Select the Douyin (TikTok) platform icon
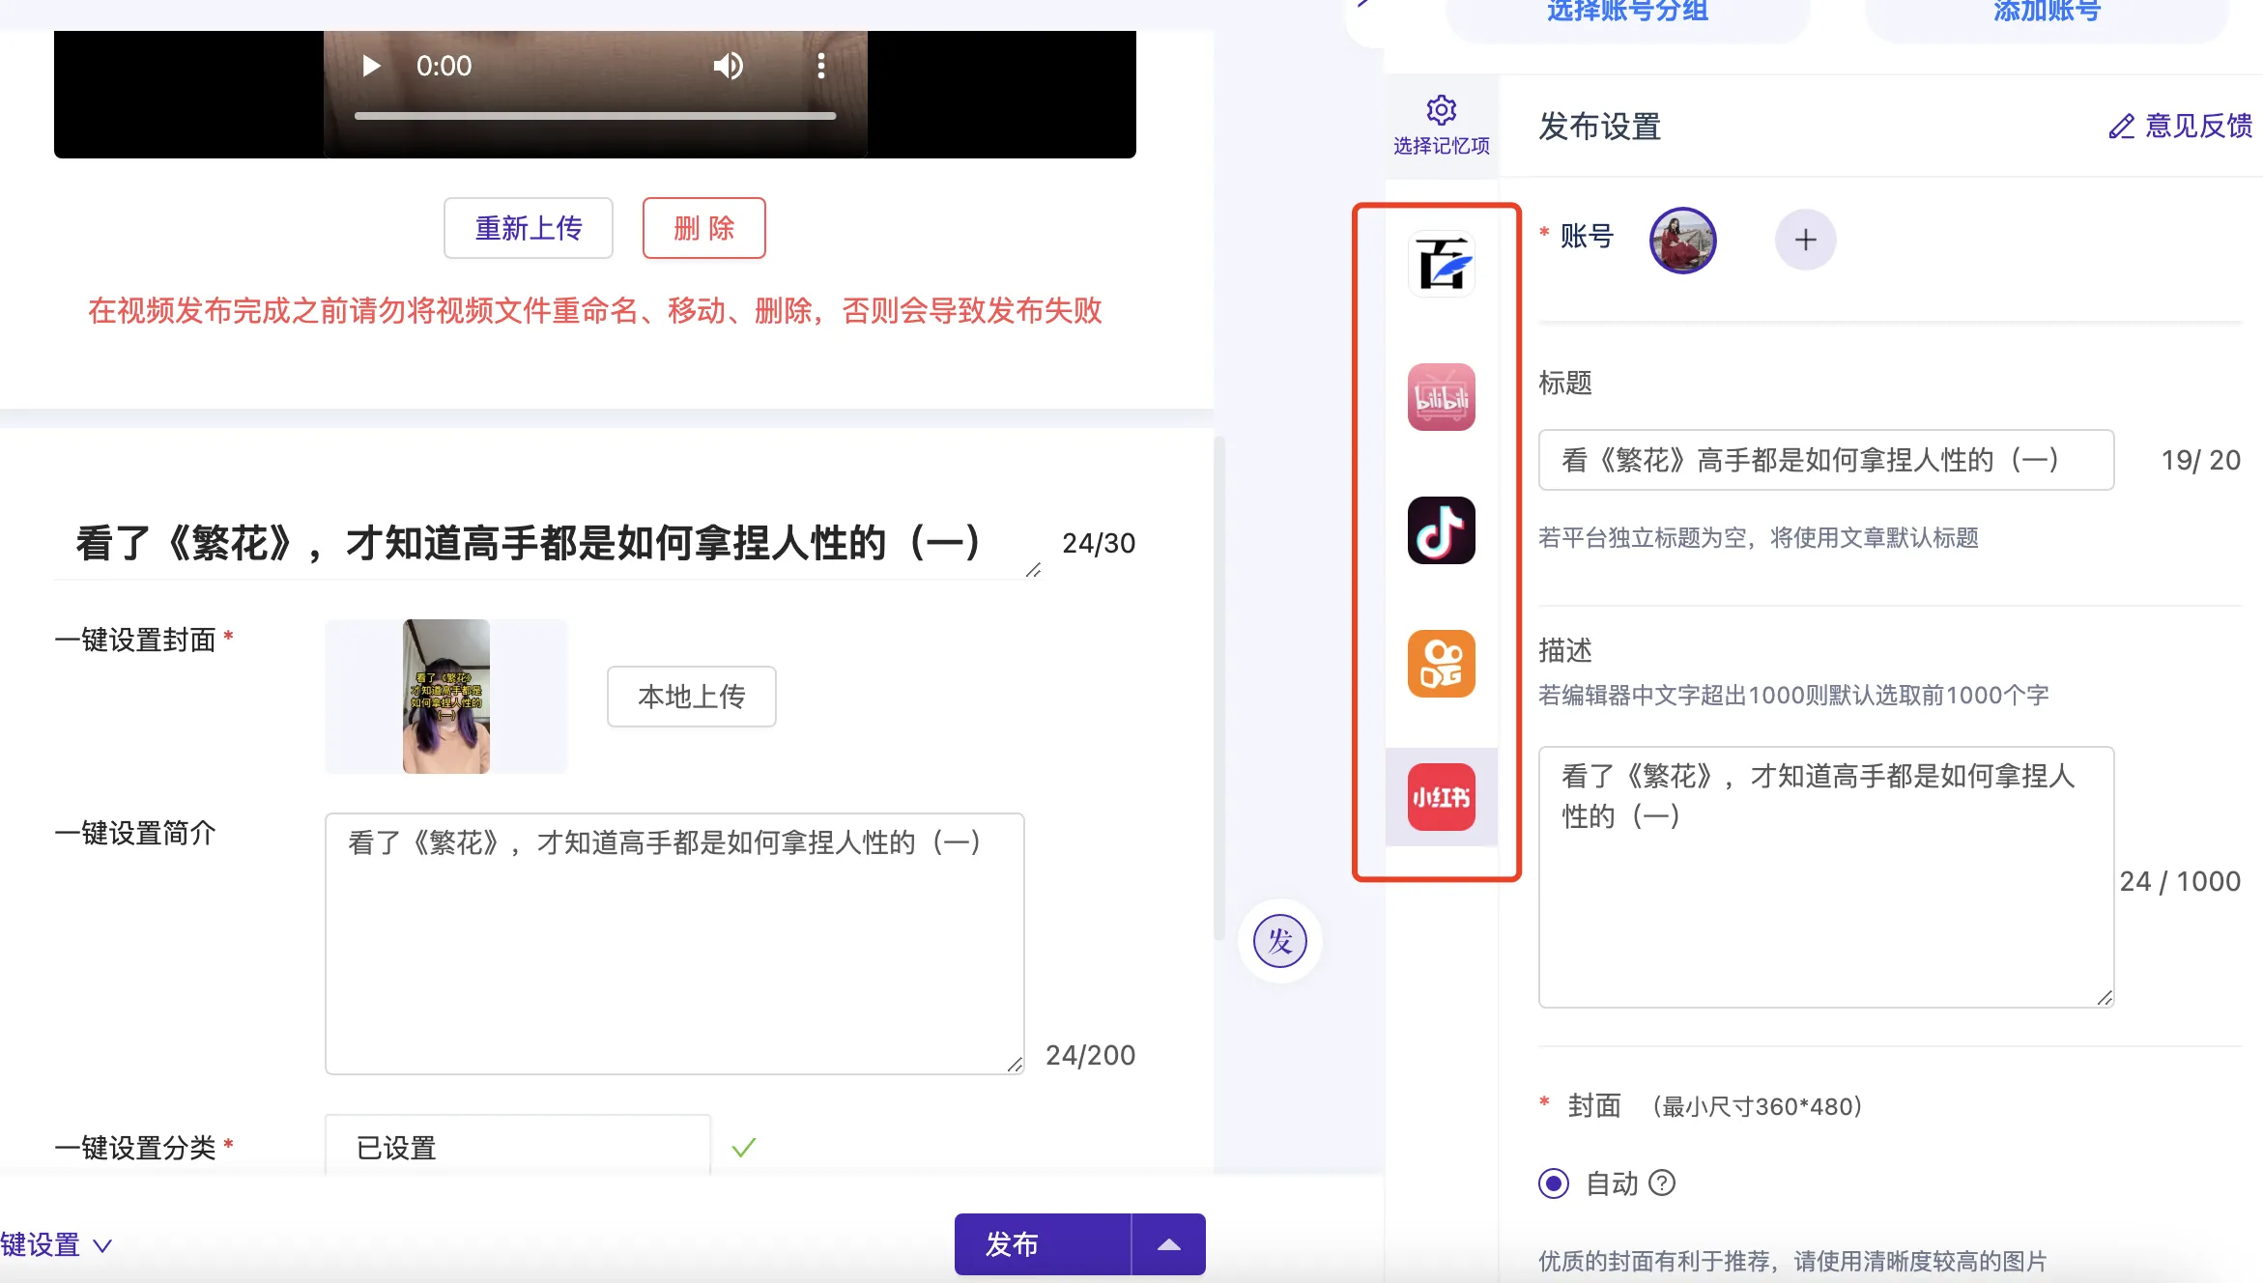This screenshot has height=1283, width=2263. [x=1441, y=530]
